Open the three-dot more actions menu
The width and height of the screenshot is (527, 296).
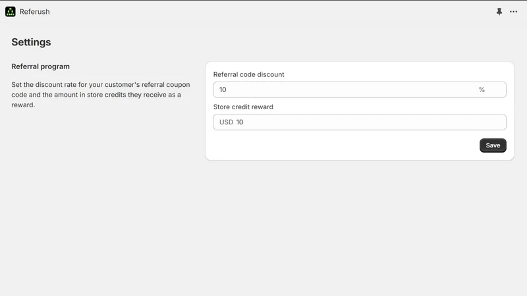(x=513, y=12)
